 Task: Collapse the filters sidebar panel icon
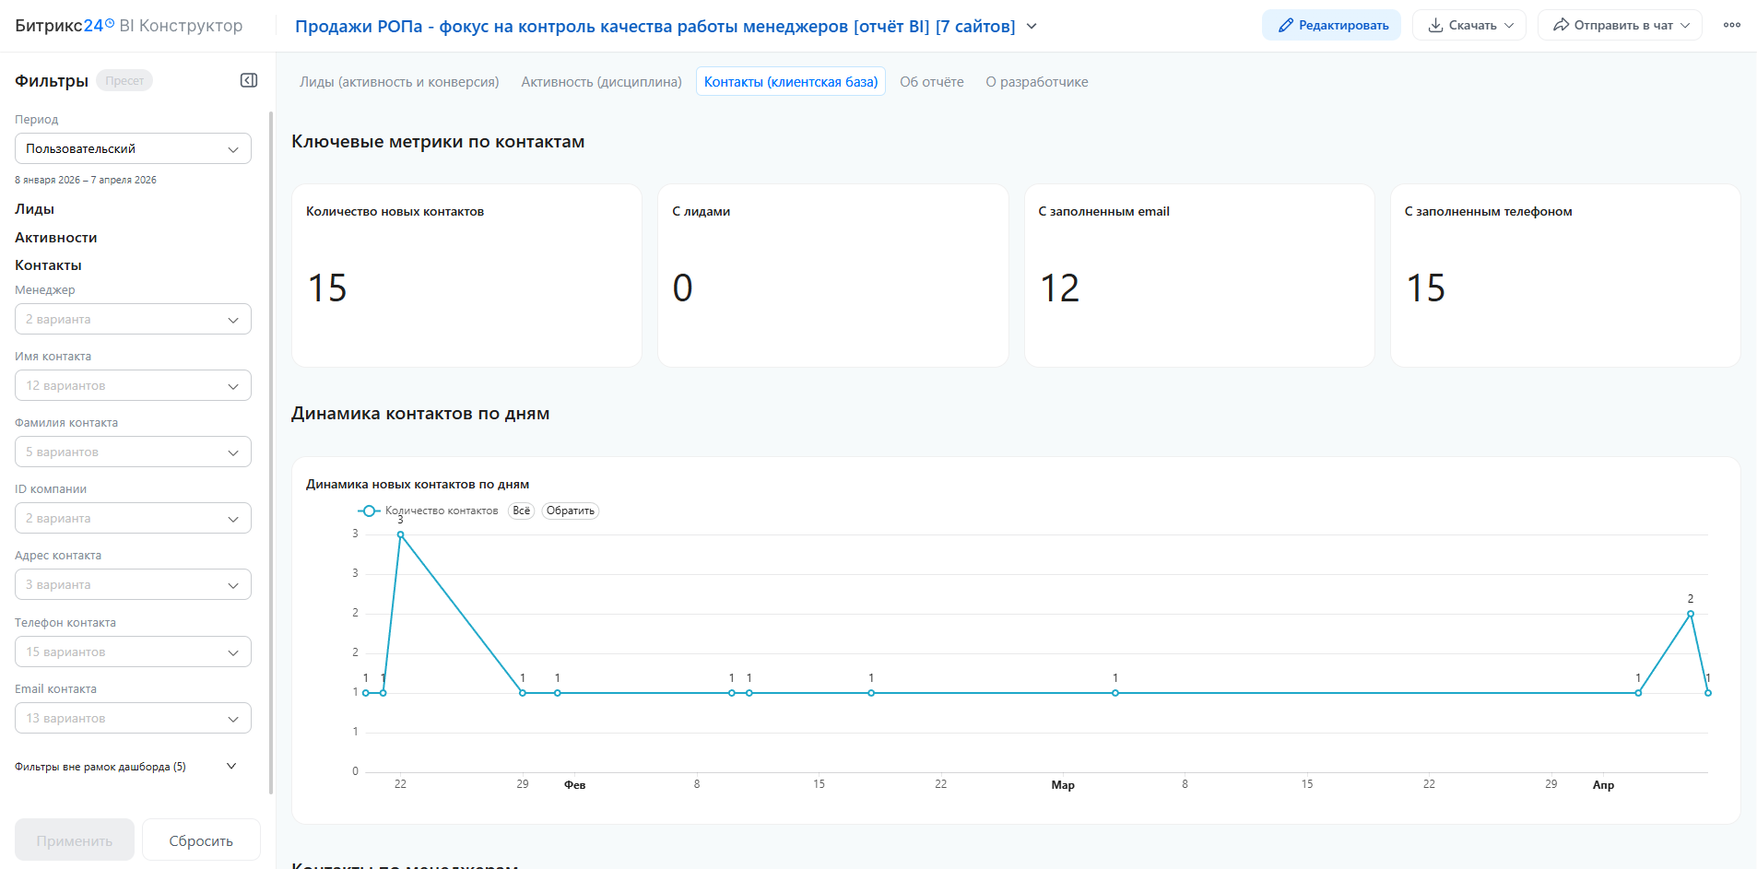click(249, 81)
